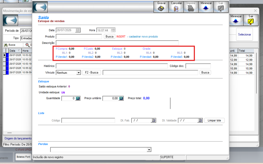Viewport: 263px width, 164px height.
Task: Click the Cancelar toolbar icon
Action: pyautogui.click(x=176, y=8)
